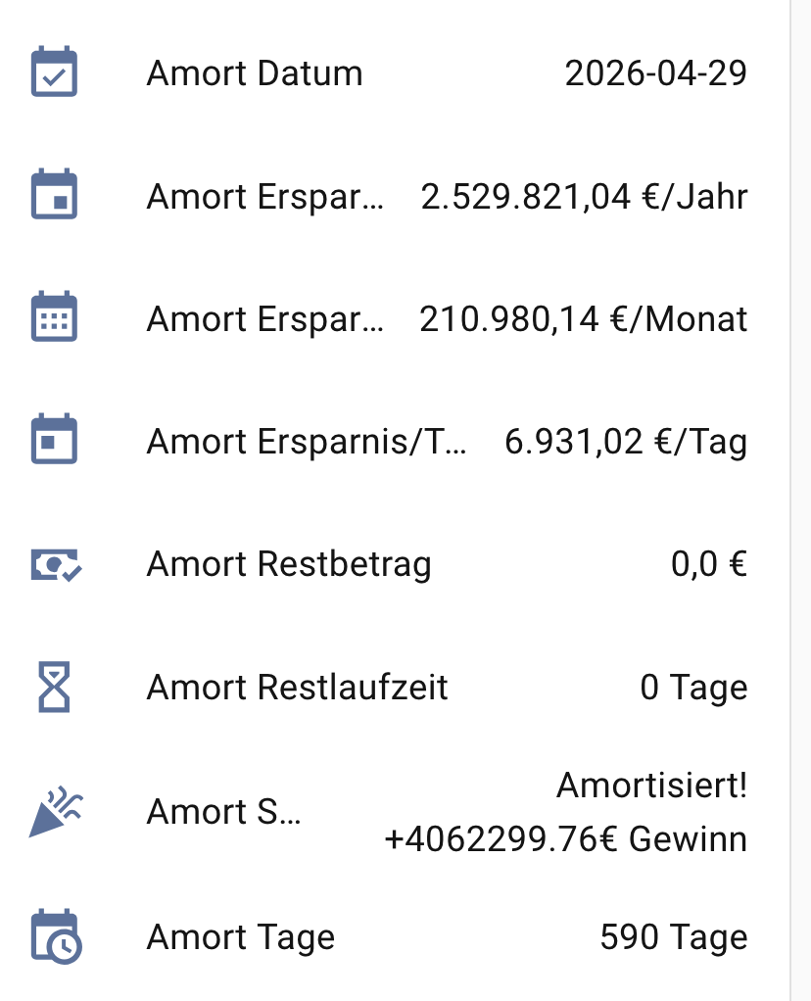Click the cash-check icon beside Amort Restbetrag

(56, 564)
